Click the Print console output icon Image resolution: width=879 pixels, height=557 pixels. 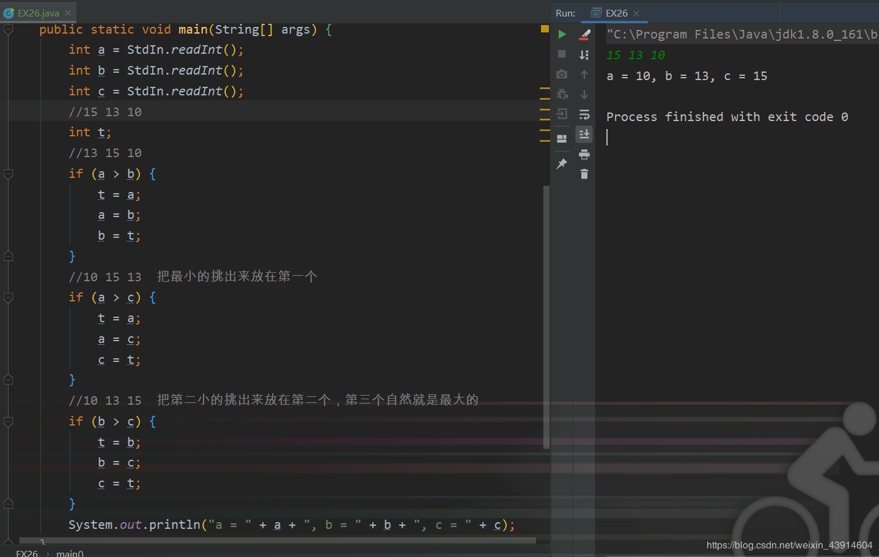[x=584, y=154]
